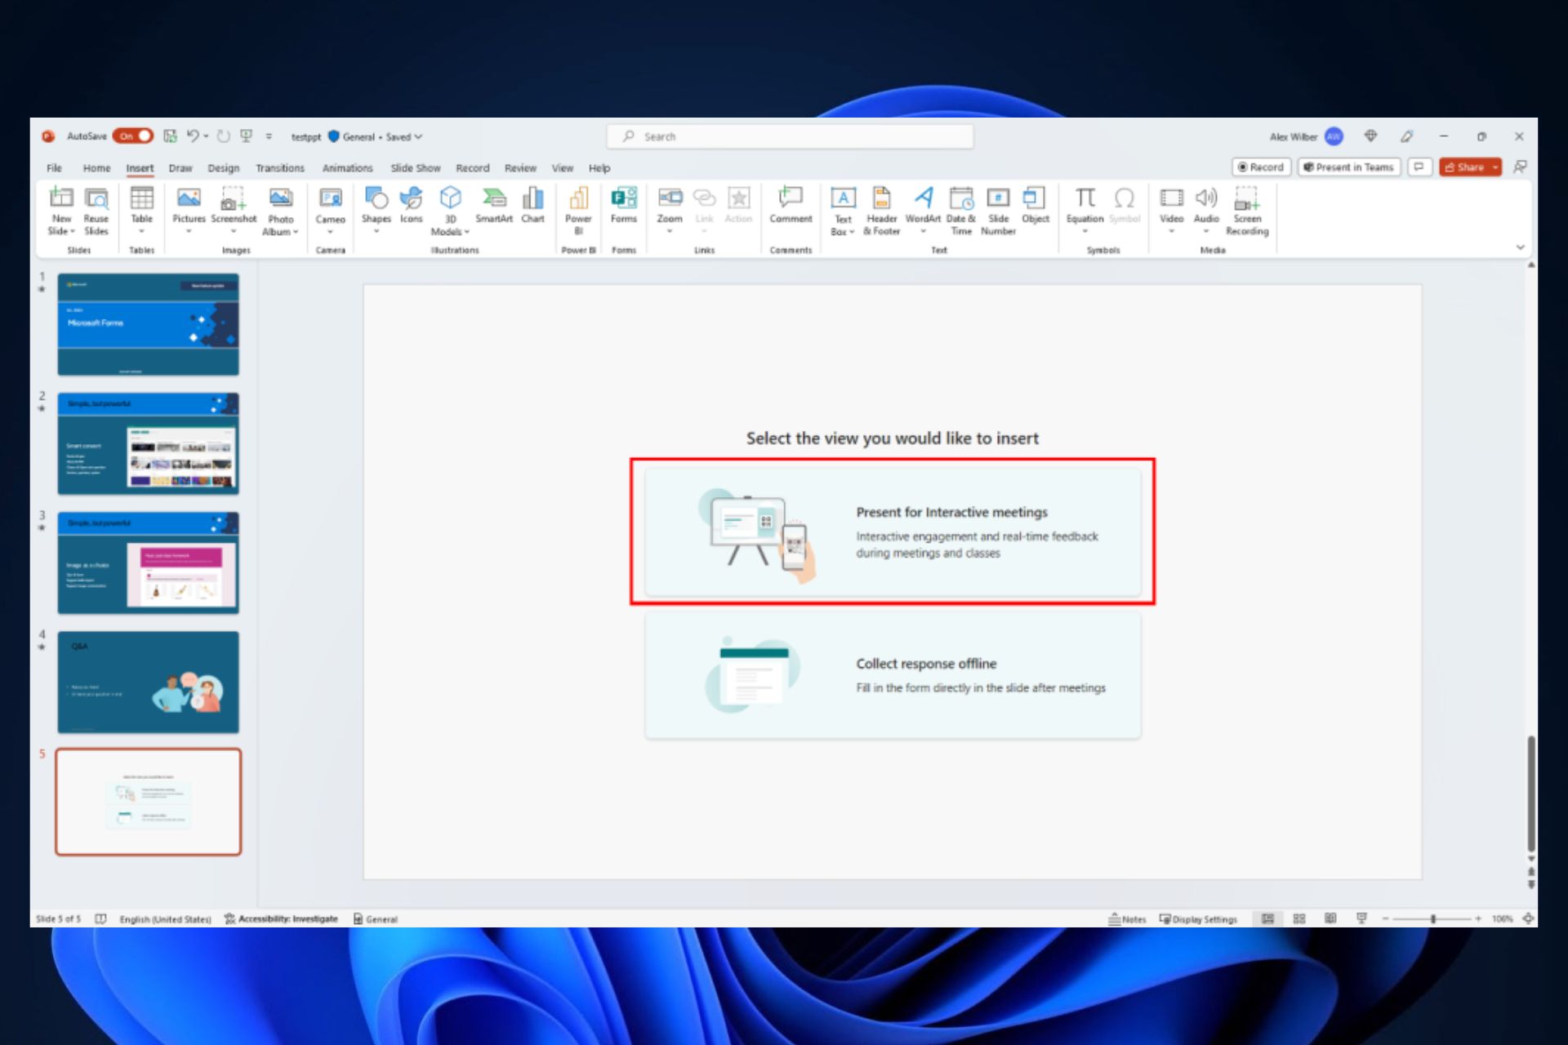
Task: Adjust the zoom slider in status bar
Action: pyautogui.click(x=1432, y=918)
